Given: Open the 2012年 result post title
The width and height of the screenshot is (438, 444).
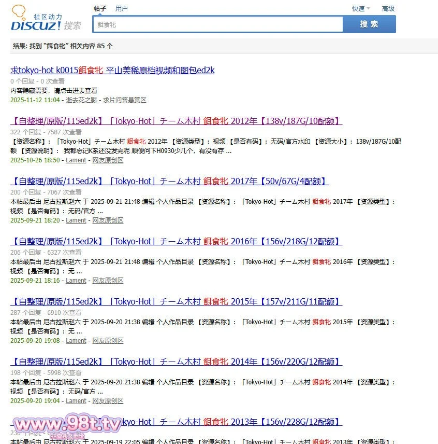Looking at the screenshot, I should click(176, 121).
